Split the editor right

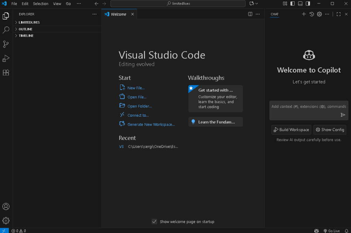[x=250, y=14]
